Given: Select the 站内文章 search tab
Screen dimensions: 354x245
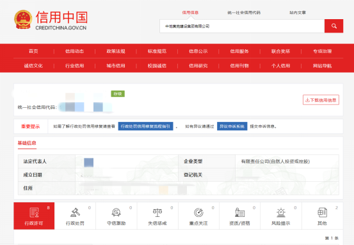Looking at the screenshot, I should tap(298, 13).
